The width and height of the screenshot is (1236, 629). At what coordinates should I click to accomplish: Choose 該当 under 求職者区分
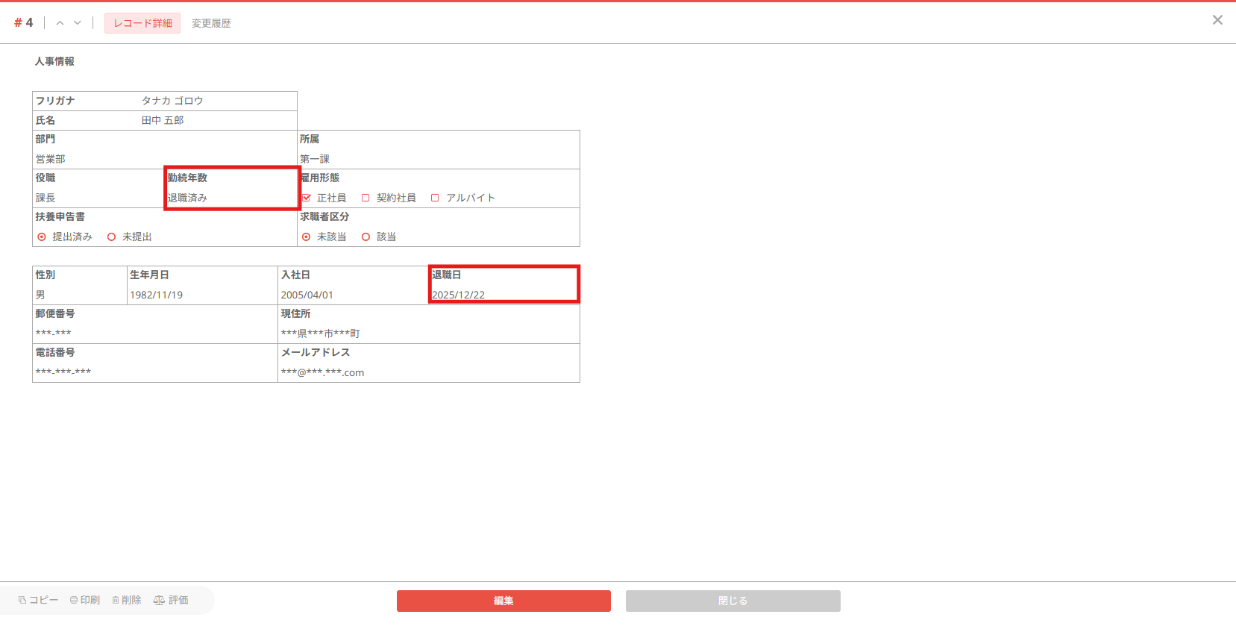click(366, 237)
